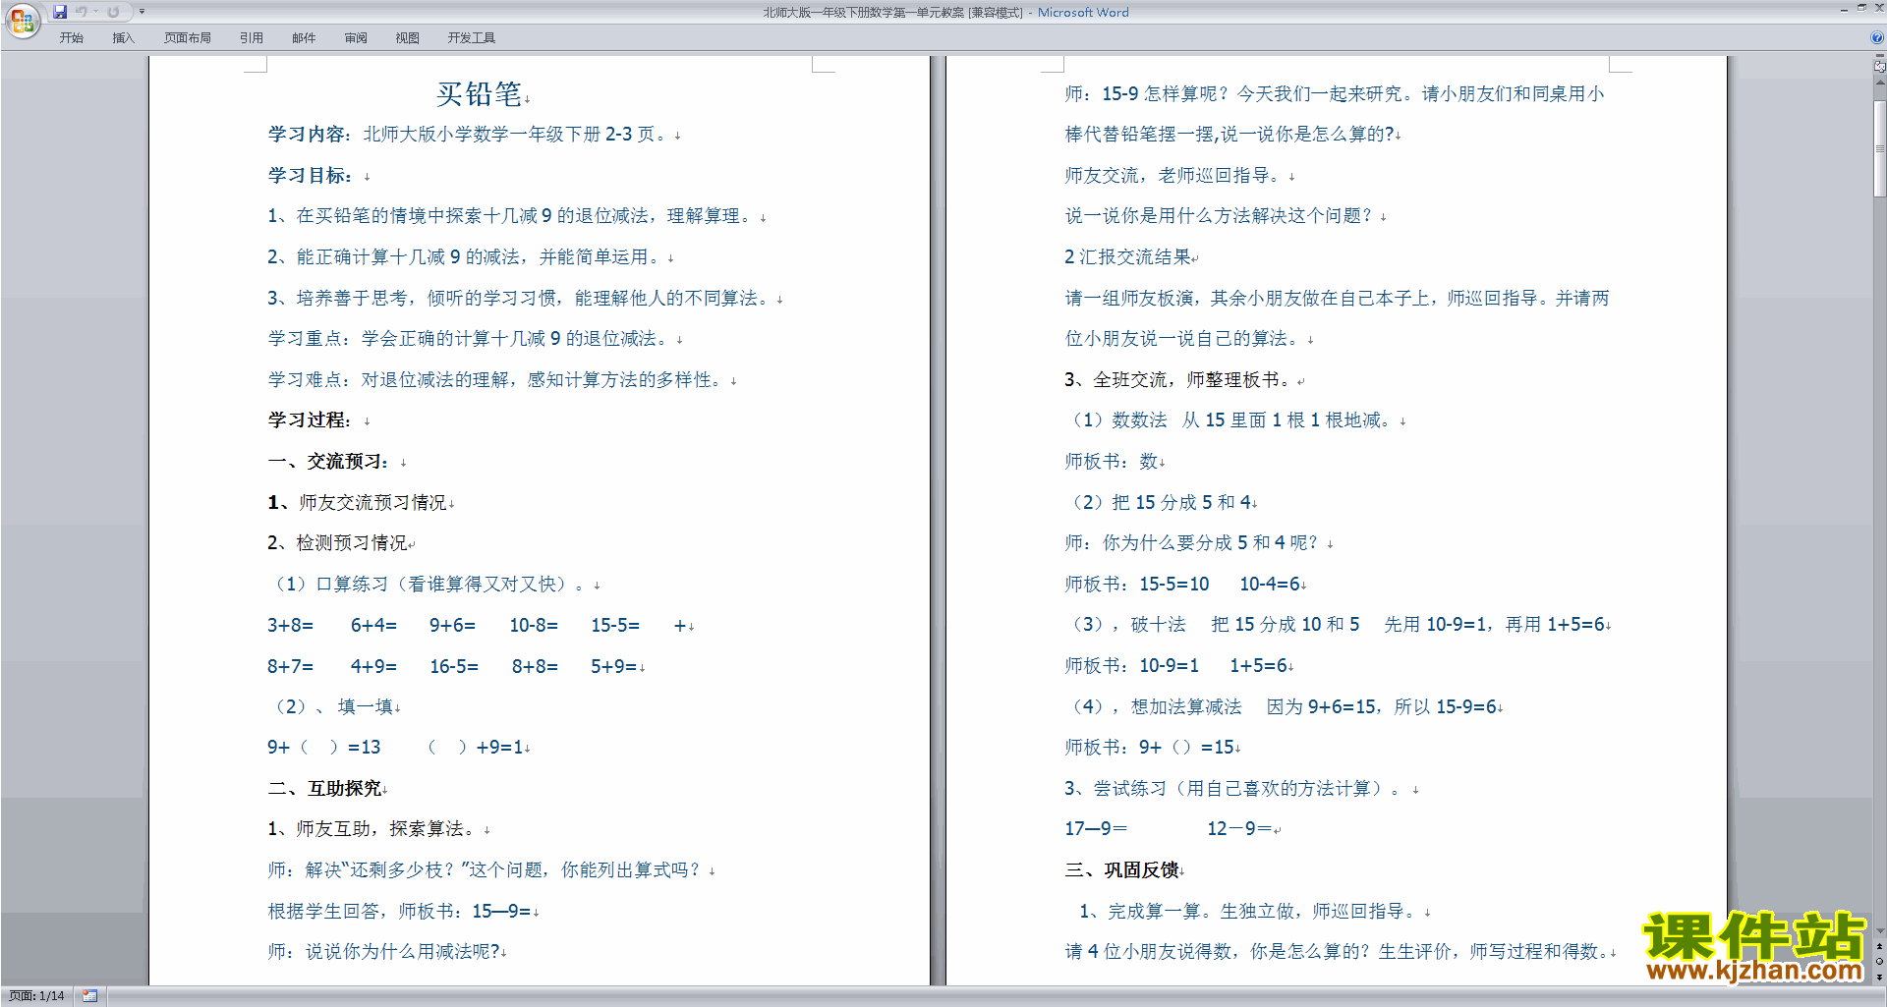The height and width of the screenshot is (1007, 1887).
Task: Switch to the 引用 tab
Action: [x=251, y=37]
